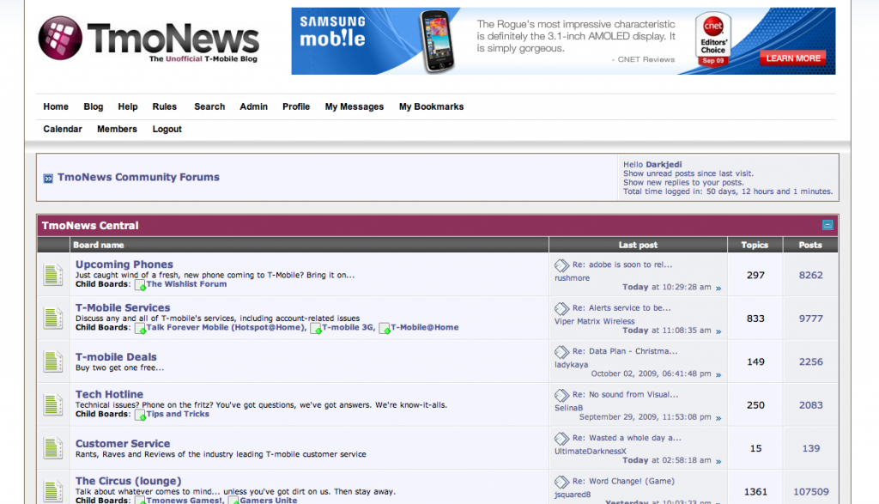Open Darkjedi username link
This screenshot has height=504, width=879.
pyautogui.click(x=664, y=164)
